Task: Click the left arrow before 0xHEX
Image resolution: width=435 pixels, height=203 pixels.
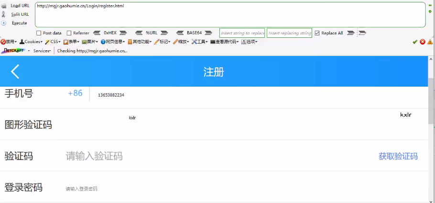Action: [x=97, y=33]
